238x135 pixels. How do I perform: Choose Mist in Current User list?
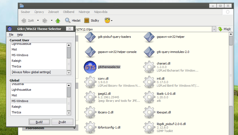tap(39, 49)
